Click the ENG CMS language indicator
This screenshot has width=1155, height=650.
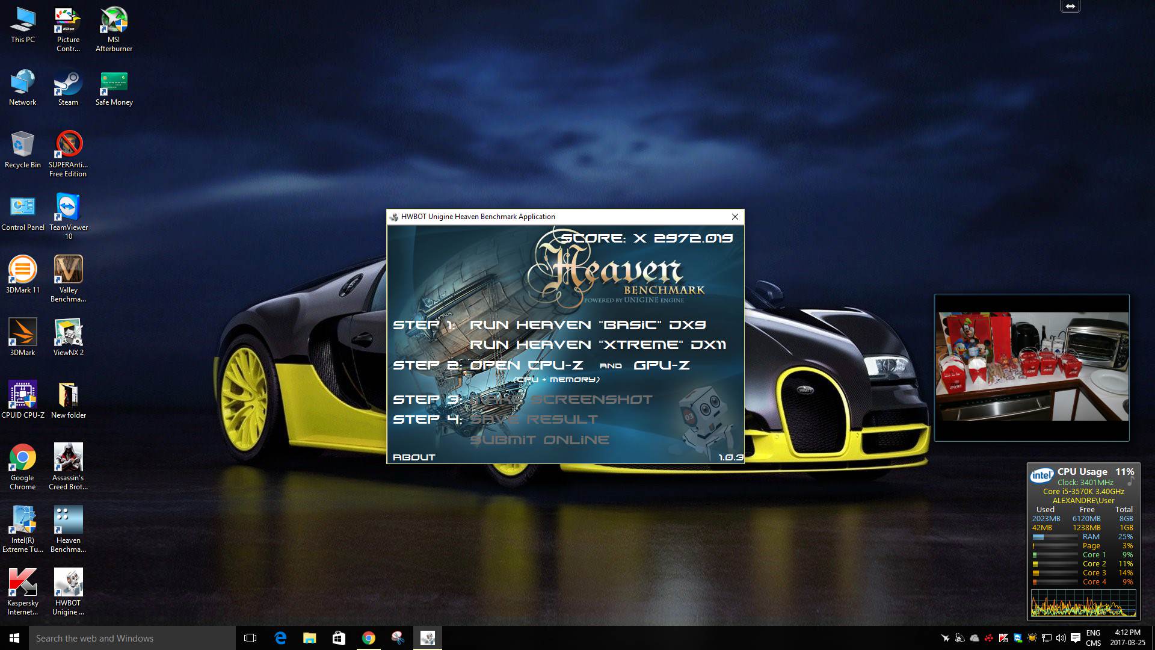tap(1094, 638)
